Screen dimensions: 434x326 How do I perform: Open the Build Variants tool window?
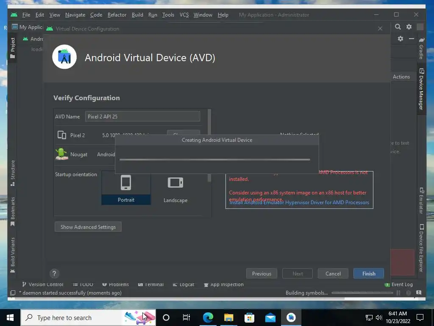coord(12,255)
